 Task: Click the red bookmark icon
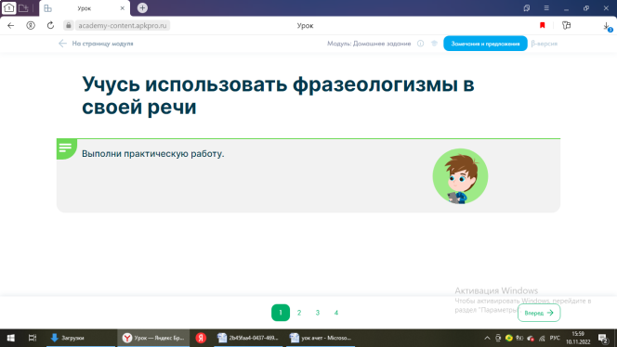543,26
